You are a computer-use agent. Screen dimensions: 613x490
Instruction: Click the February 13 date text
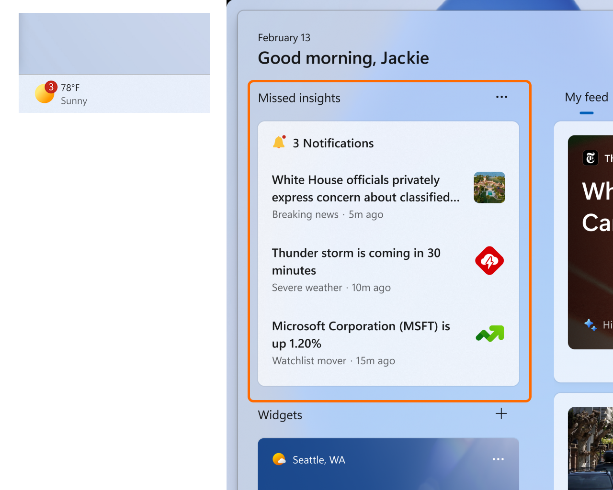click(x=284, y=38)
